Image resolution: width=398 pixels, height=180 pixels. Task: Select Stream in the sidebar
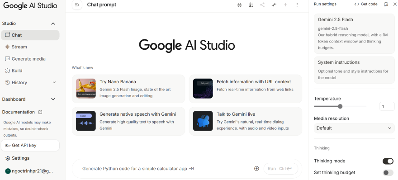[x=30, y=47]
